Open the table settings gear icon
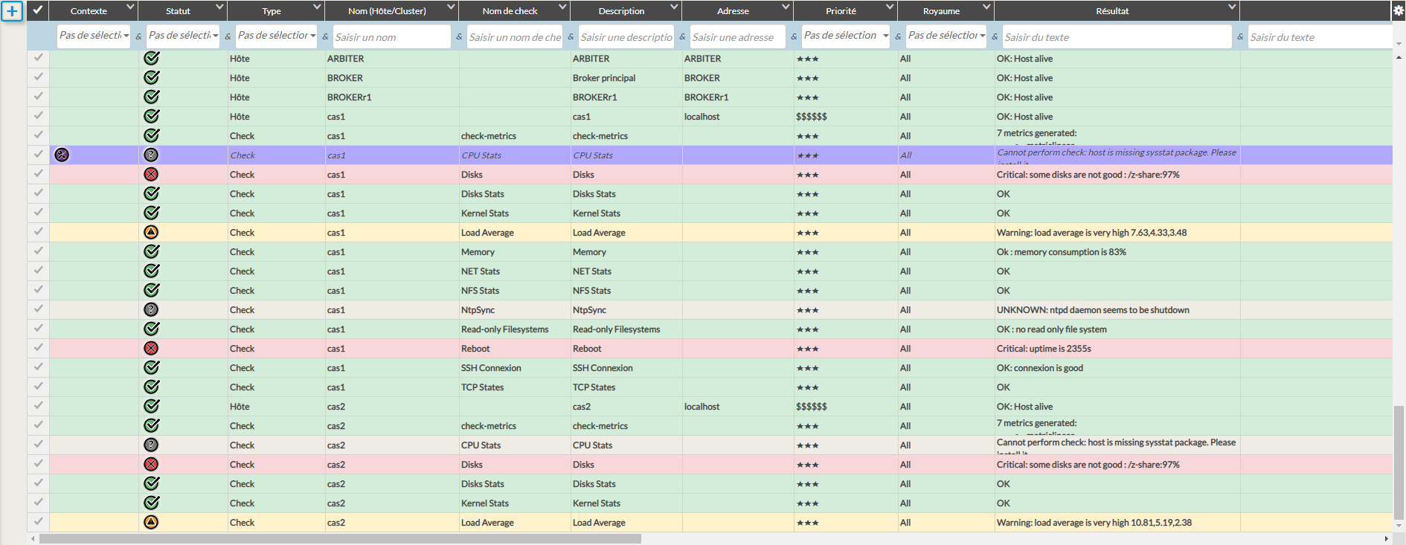The width and height of the screenshot is (1406, 545). [1399, 10]
